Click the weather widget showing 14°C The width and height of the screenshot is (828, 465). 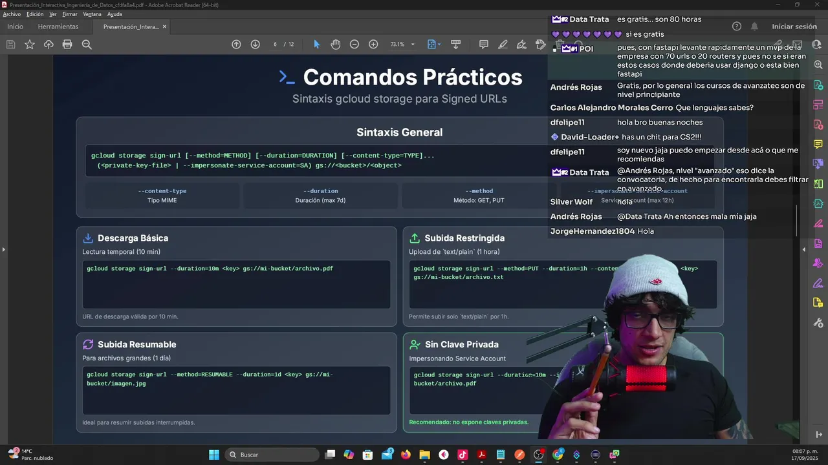coord(30,455)
